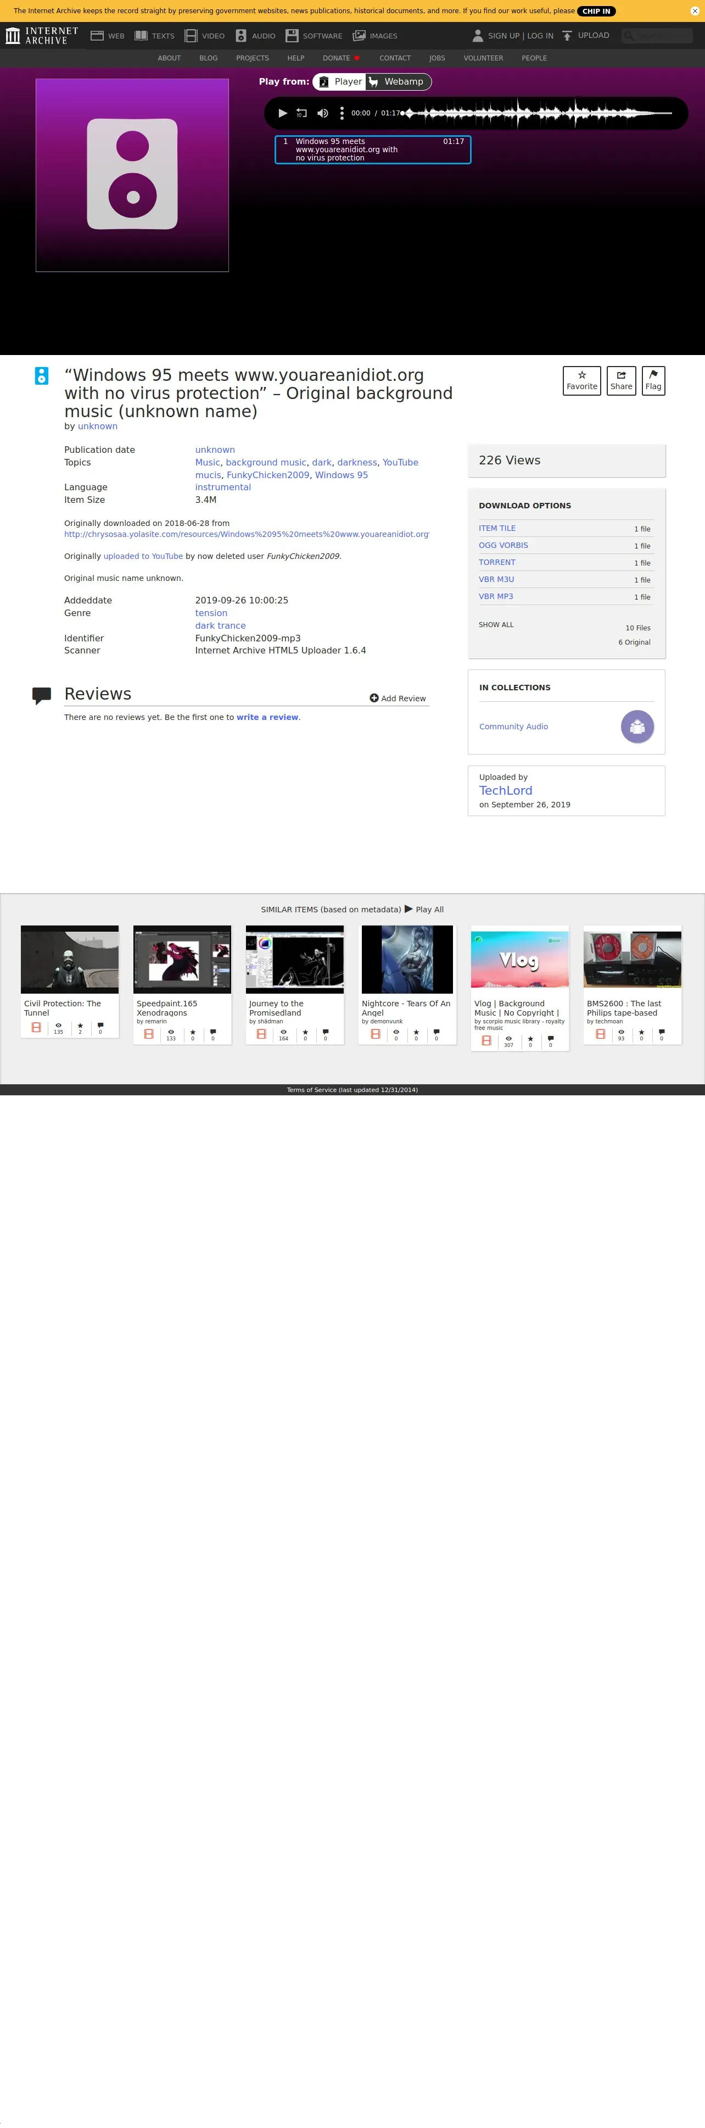This screenshot has height=2128, width=705.
Task: Open the VOLUNTEER menu item
Action: coord(483,58)
